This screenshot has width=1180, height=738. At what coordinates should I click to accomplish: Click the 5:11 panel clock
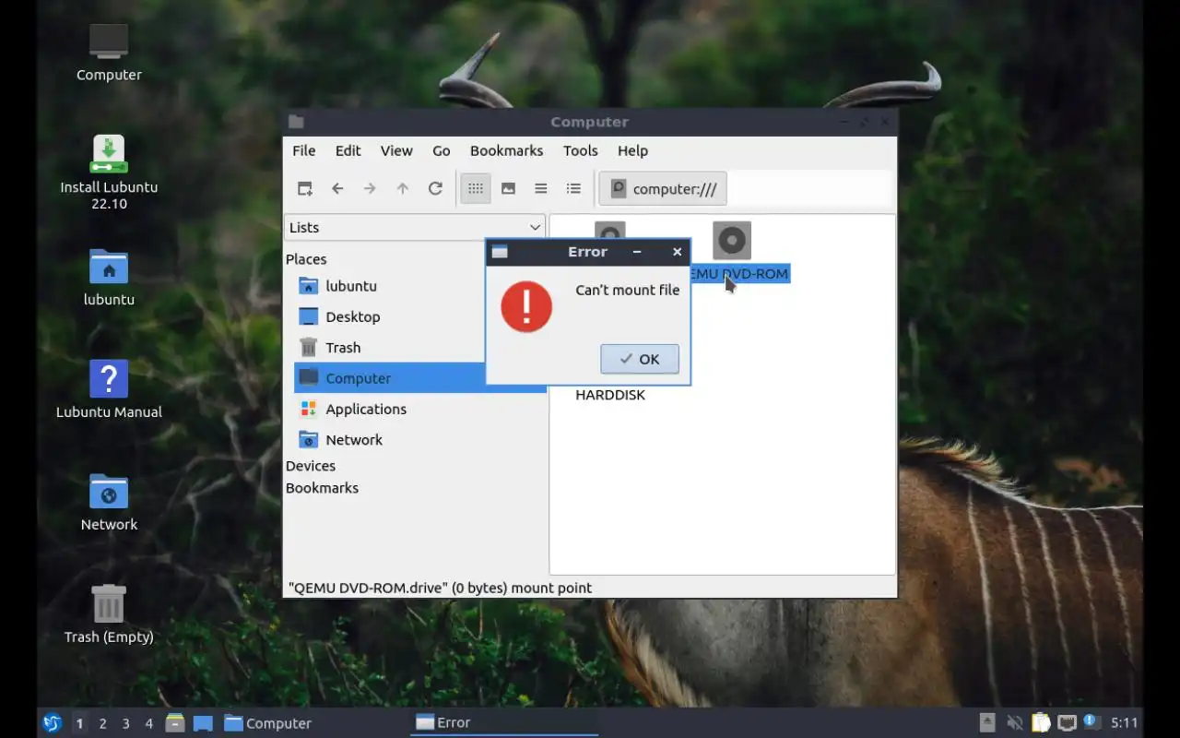[1124, 723]
